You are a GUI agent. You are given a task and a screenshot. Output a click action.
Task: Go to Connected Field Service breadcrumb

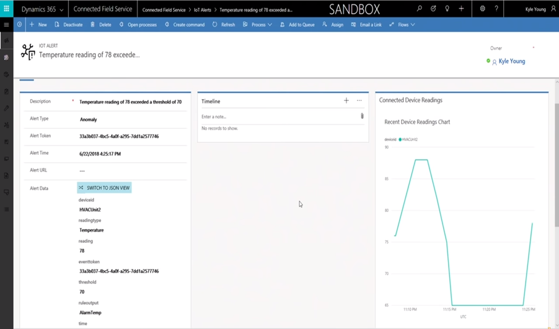[x=164, y=10]
